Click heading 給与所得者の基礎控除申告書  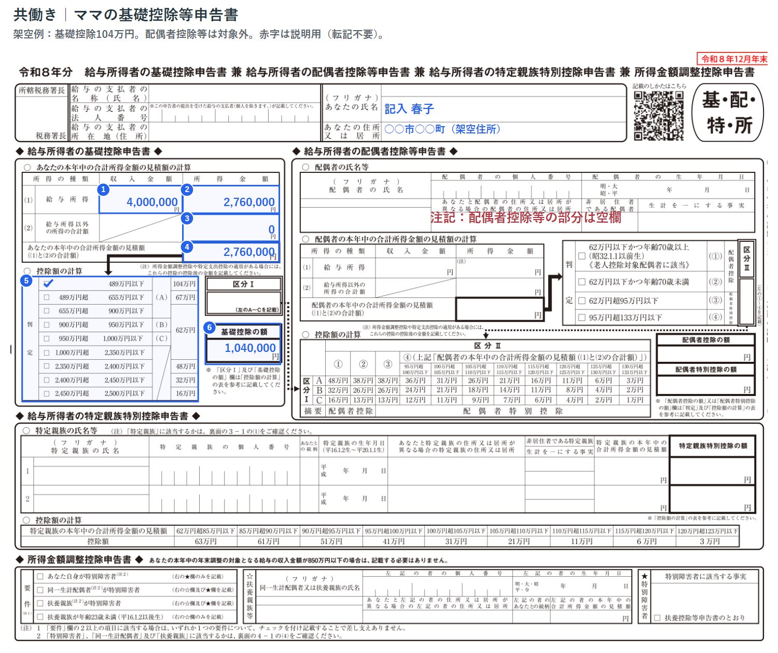coord(89,152)
